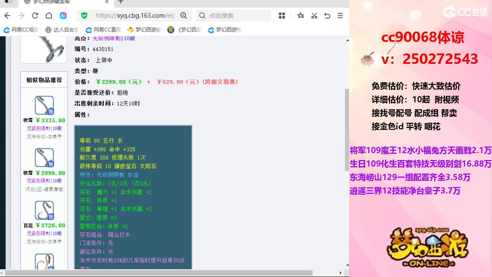Click the 点此搜索 search box
492x277 pixels.
point(234,15)
